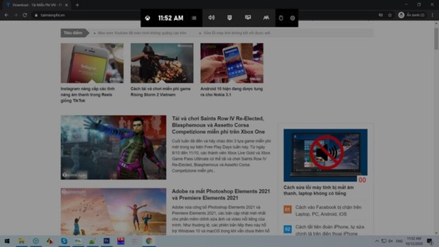Open the Nokia 3.1 phone thumbnail
This screenshot has width=439, height=247.
[232, 63]
